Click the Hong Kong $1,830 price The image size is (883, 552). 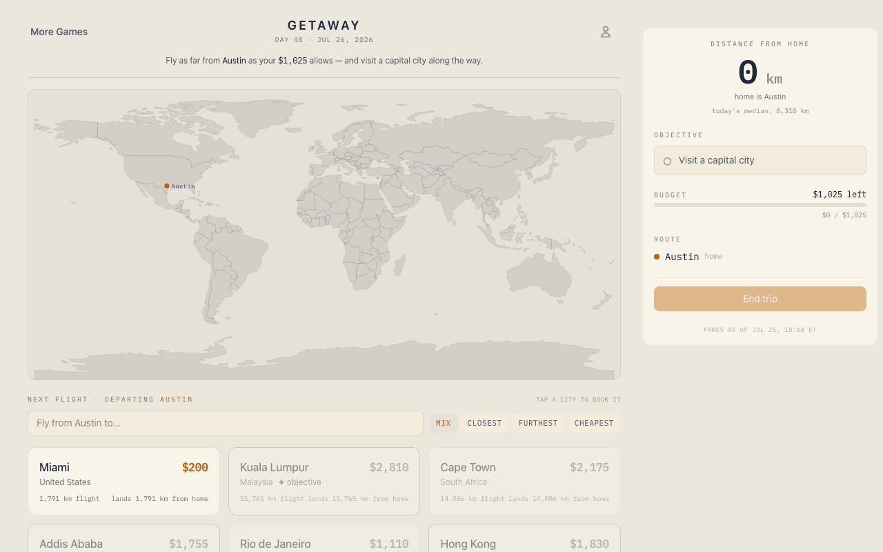tap(589, 544)
